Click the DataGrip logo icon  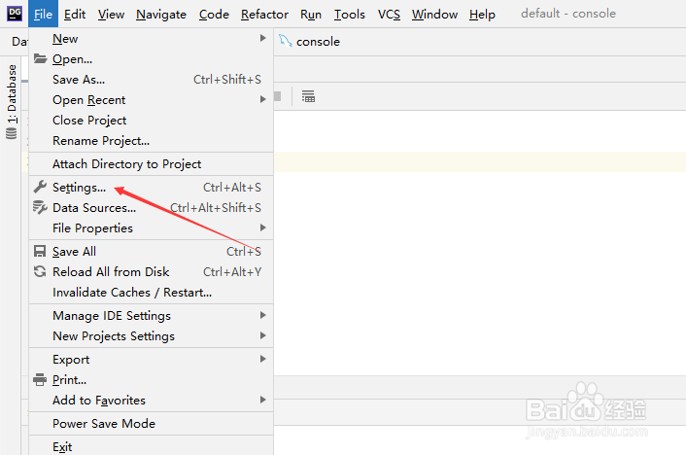pos(15,14)
